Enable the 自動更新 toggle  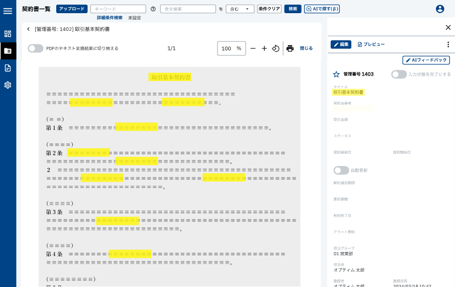[x=341, y=170]
